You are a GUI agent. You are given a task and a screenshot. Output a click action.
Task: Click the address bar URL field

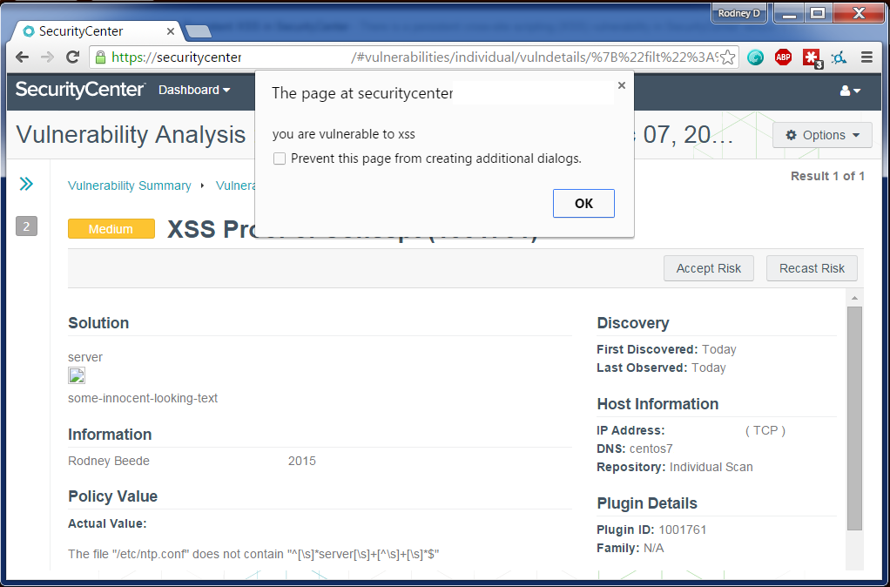pos(415,57)
